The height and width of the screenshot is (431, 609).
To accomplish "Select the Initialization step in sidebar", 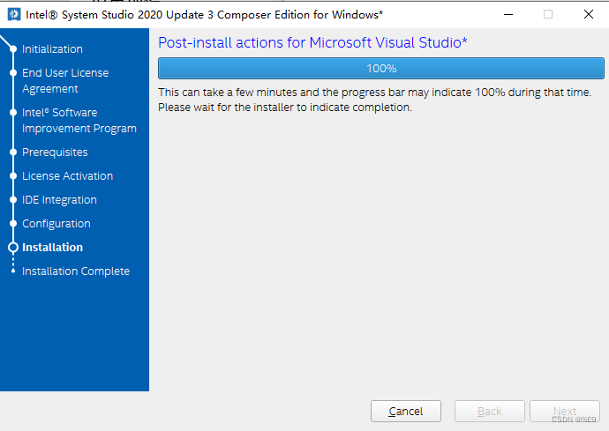I will click(x=52, y=49).
